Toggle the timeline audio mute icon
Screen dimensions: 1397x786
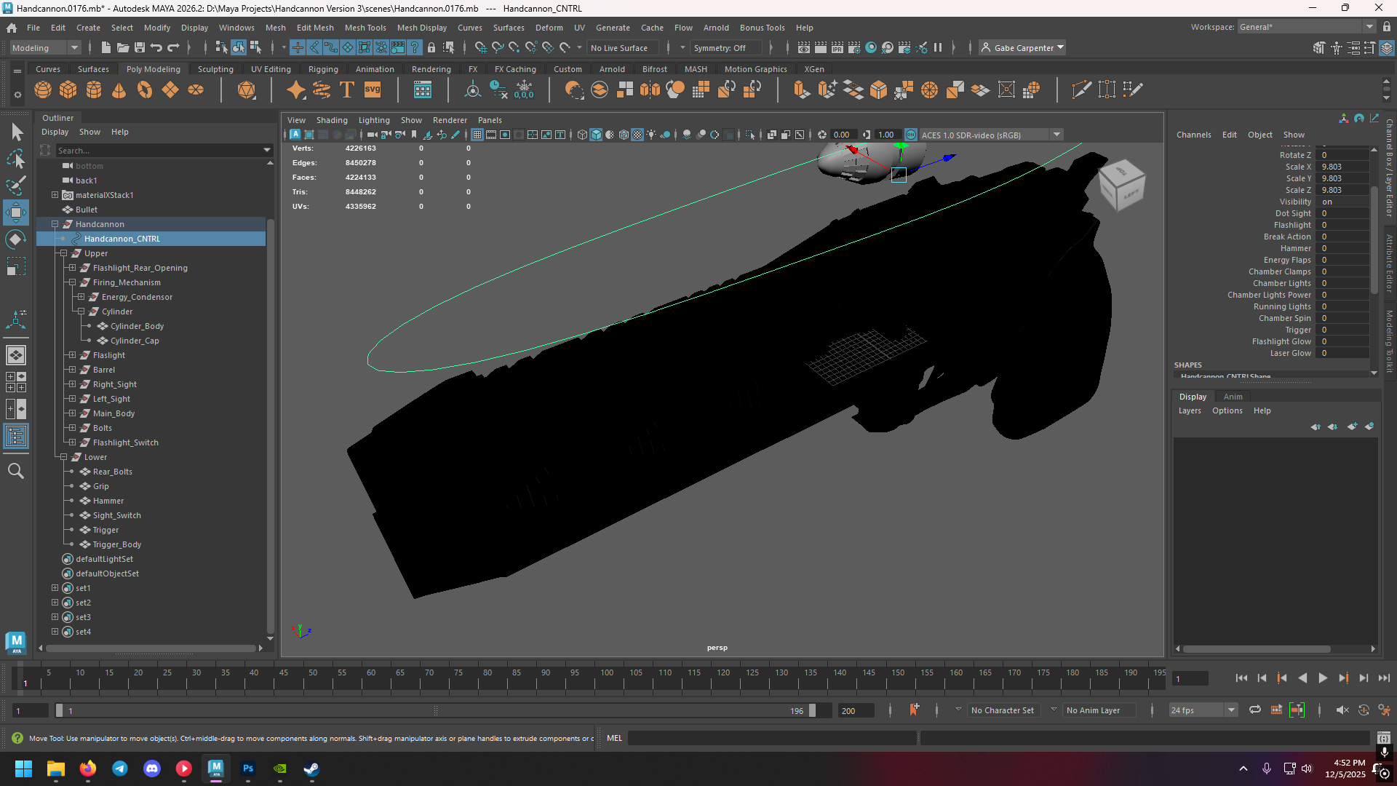click(1342, 710)
